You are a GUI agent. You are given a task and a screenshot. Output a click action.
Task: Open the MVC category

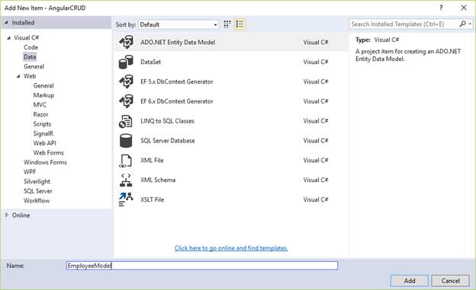(40, 105)
